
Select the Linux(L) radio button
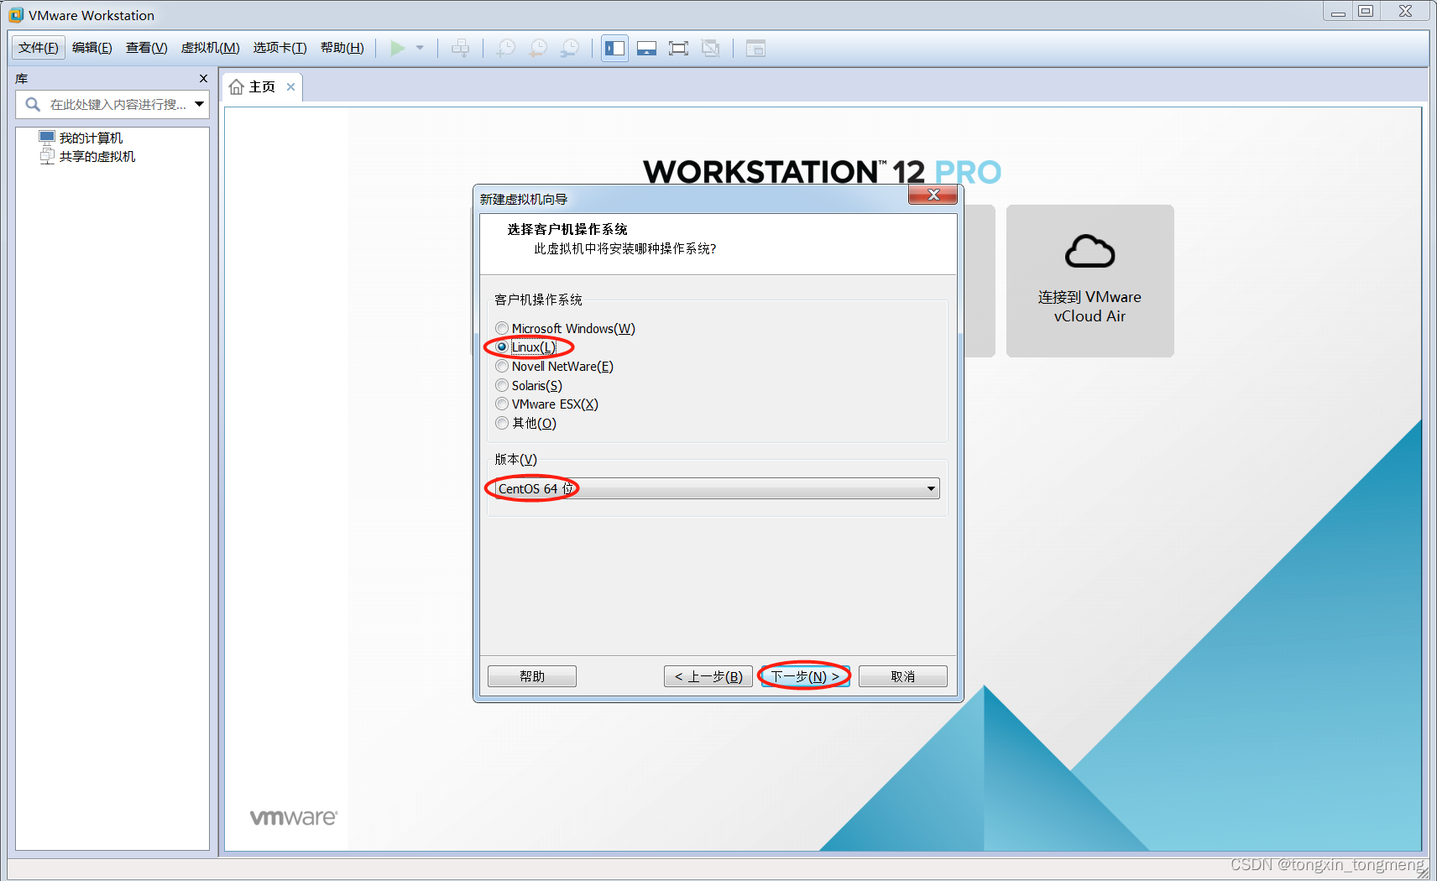pos(502,347)
